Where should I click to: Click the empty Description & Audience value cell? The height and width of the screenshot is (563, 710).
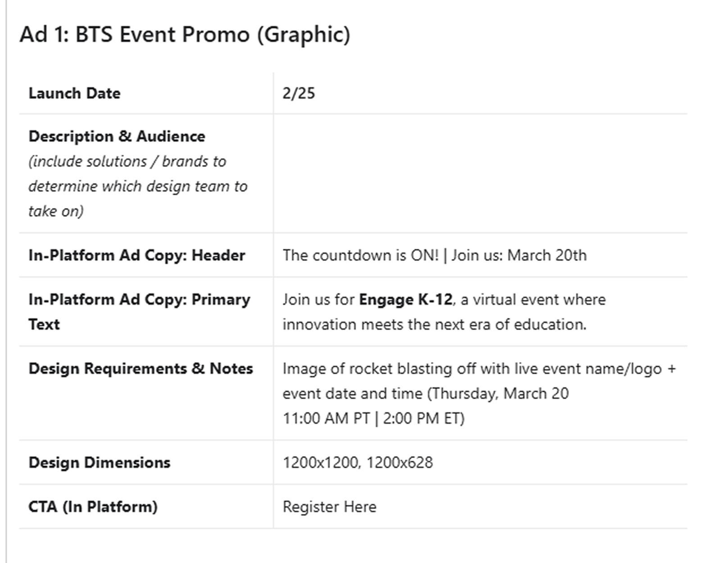480,173
